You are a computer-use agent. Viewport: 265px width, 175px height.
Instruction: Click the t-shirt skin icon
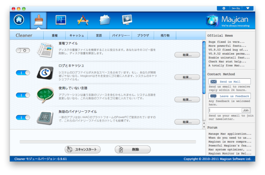point(248,8)
